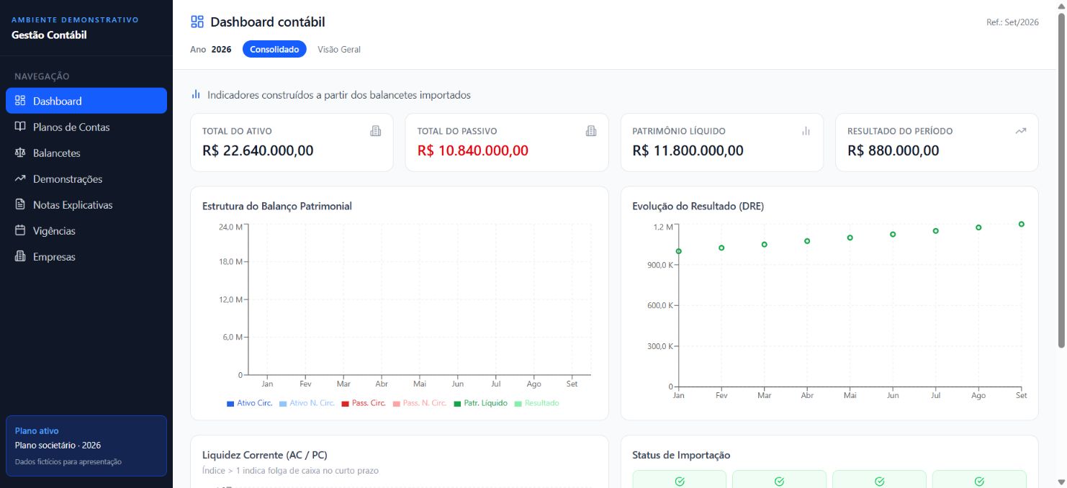Switch to the Visão Geral tab
This screenshot has width=1067, height=488.
[x=339, y=49]
